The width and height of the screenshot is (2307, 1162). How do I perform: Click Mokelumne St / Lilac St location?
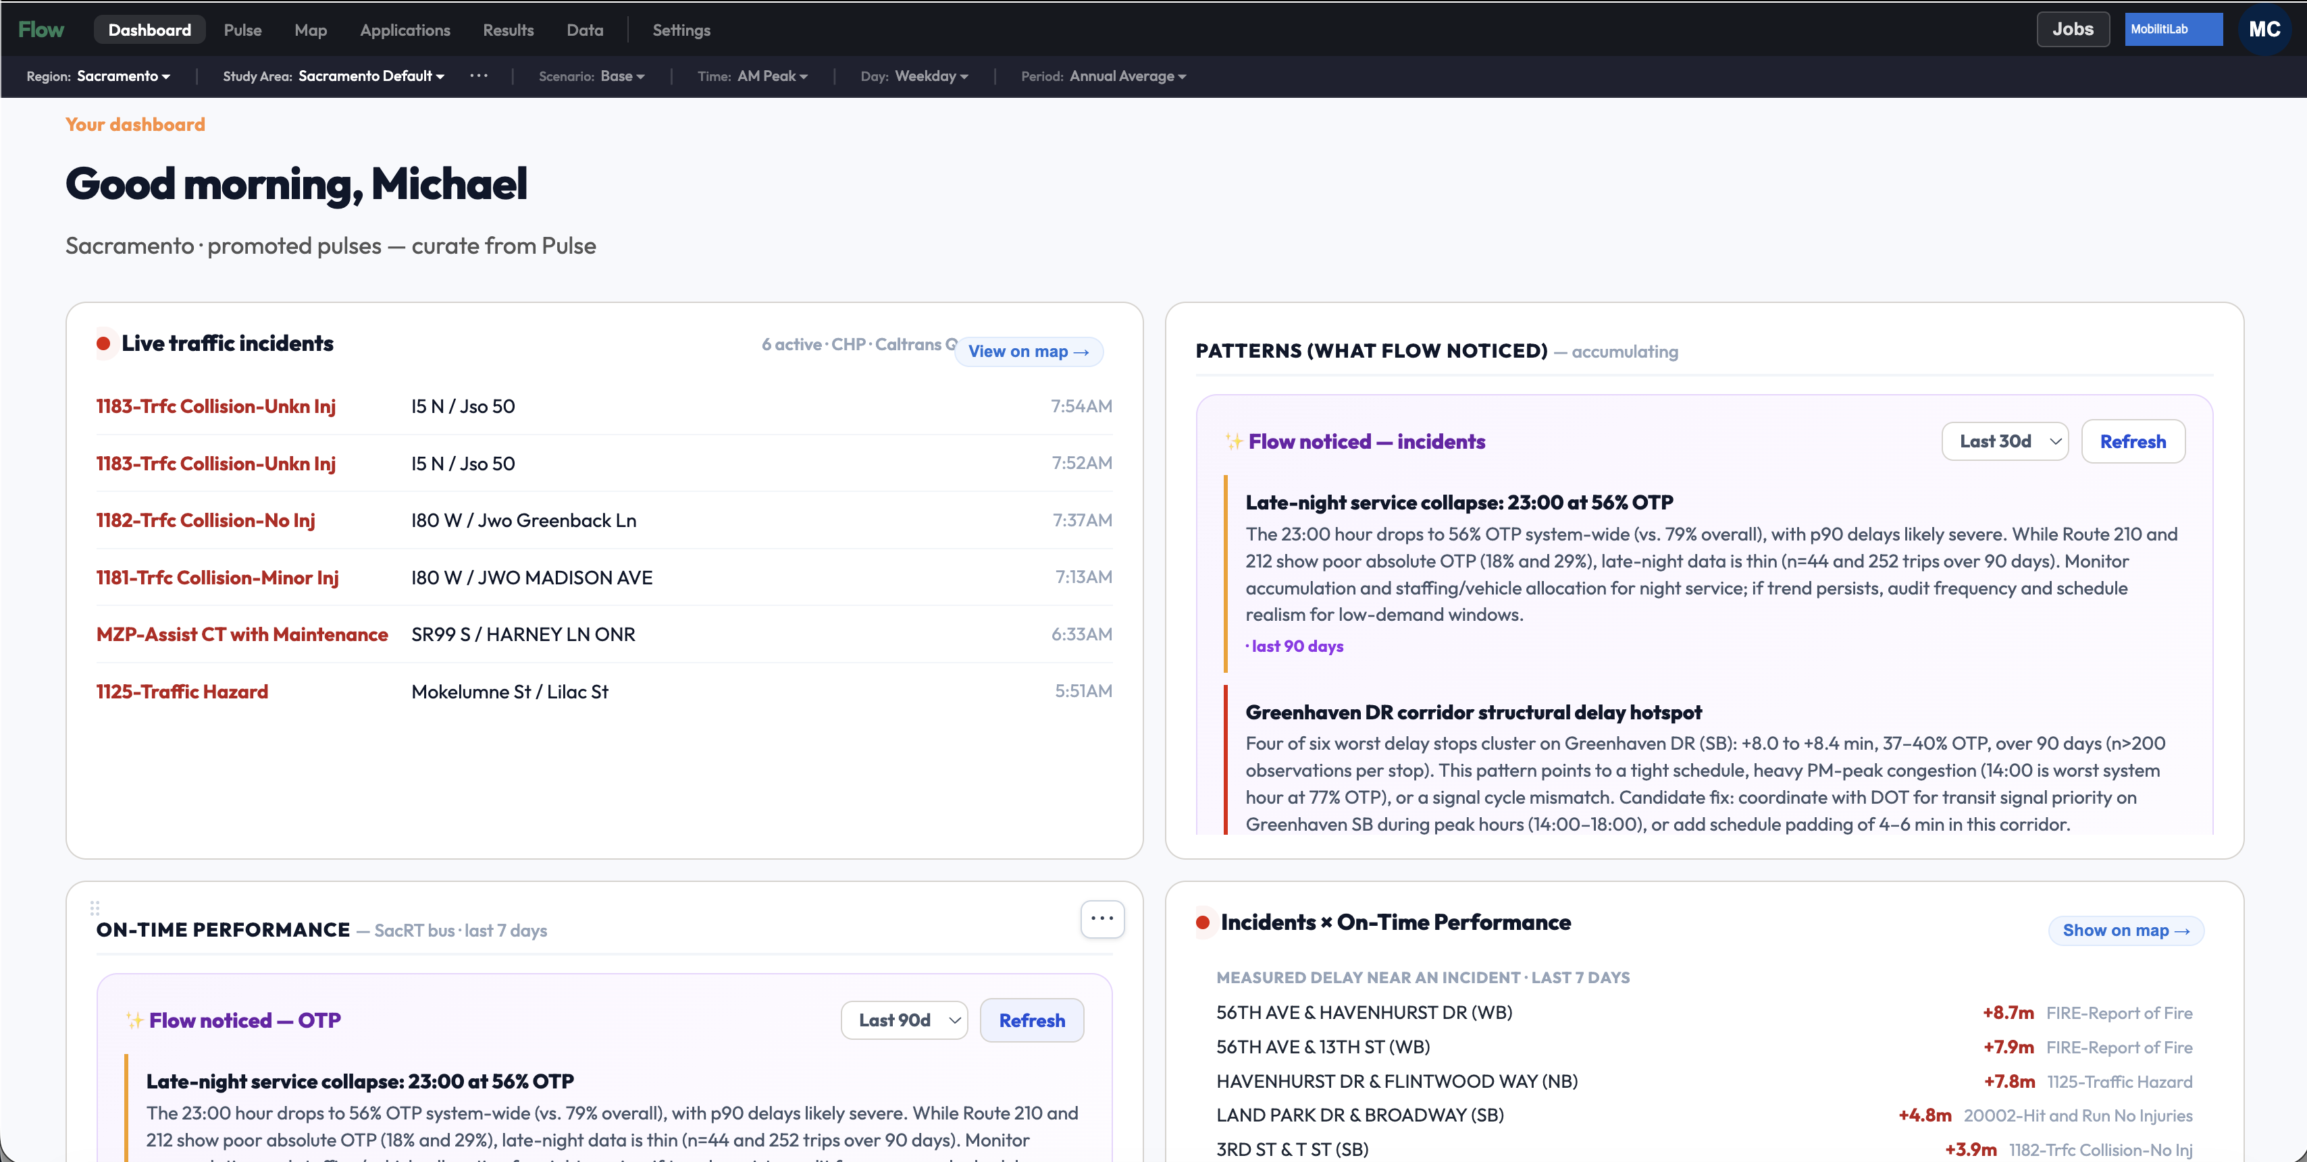510,692
